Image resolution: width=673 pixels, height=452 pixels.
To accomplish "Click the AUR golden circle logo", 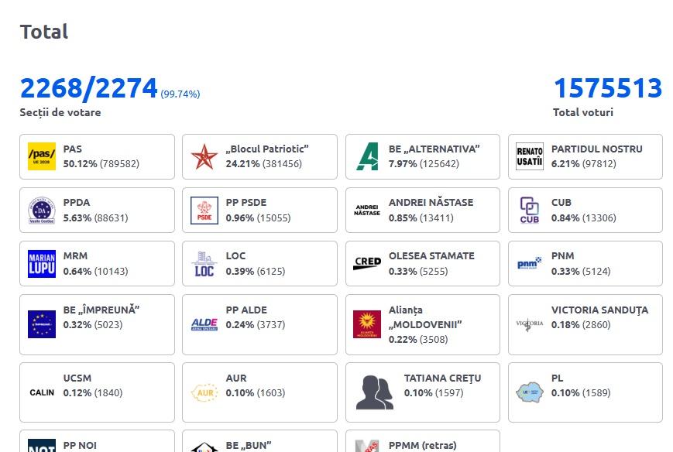I will click(204, 392).
